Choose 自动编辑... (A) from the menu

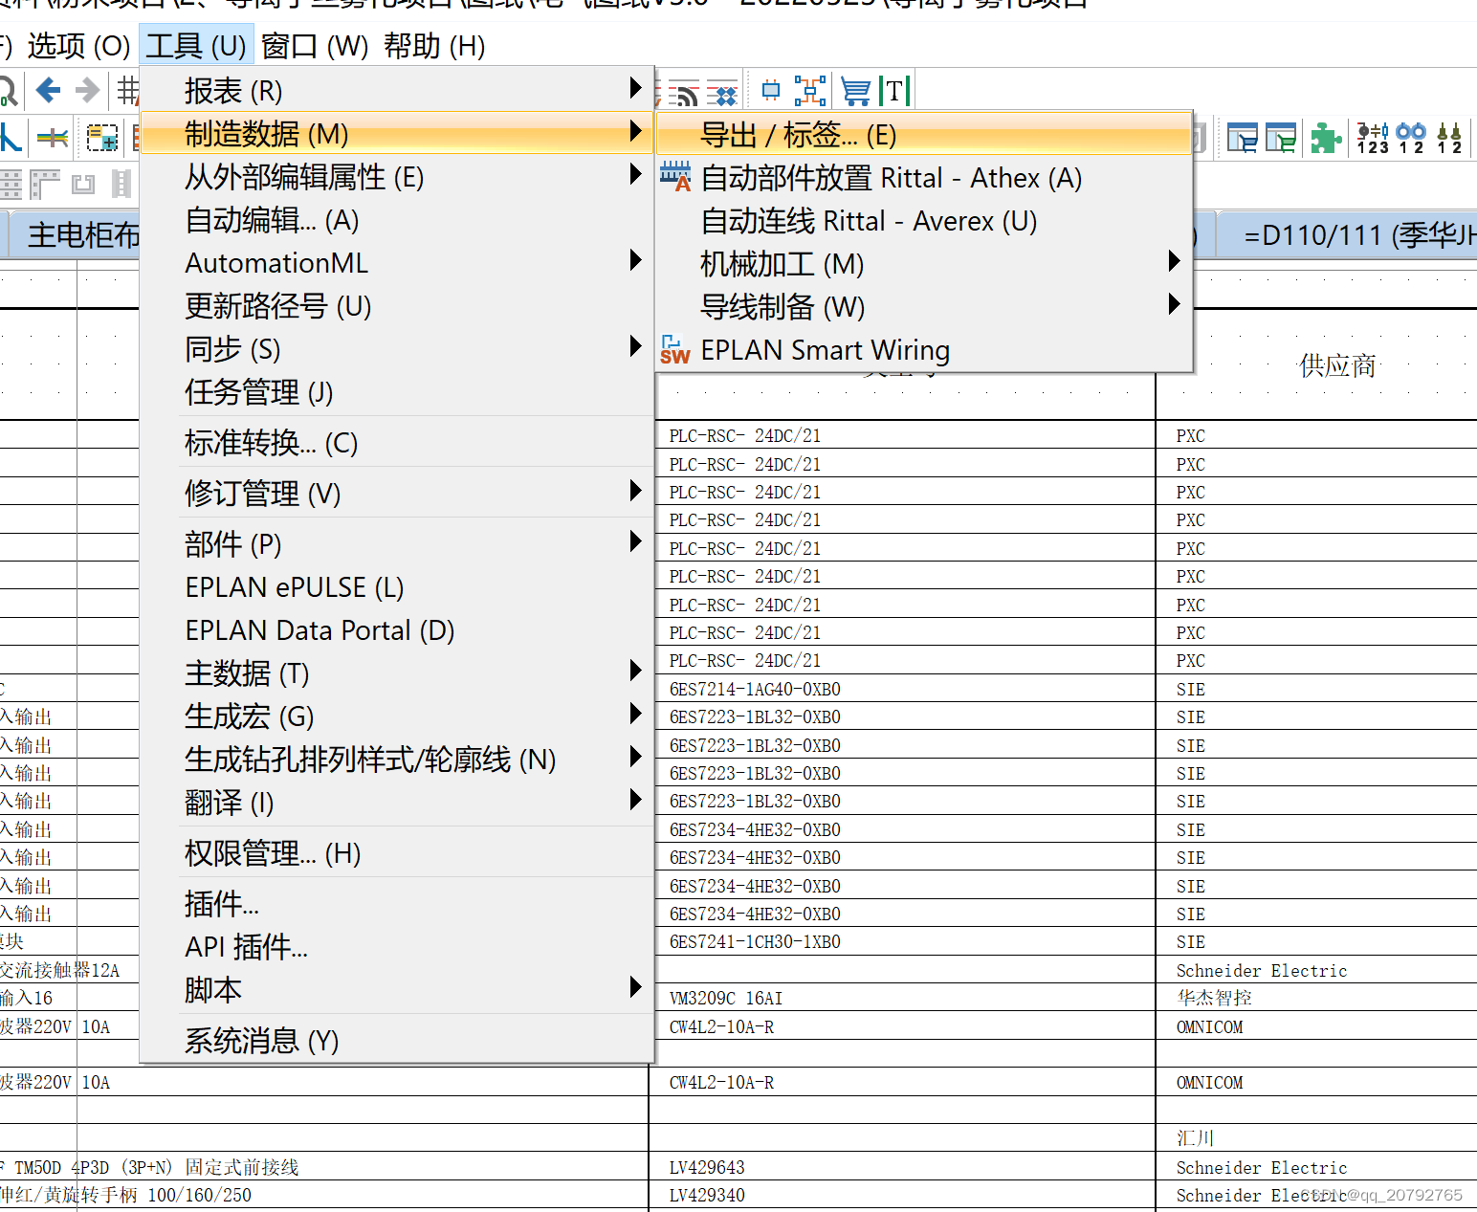point(397,220)
